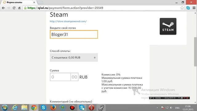Image resolution: width=197 pixels, height=111 pixels.
Task: Click the kopecks 00 field
Action: (74, 77)
